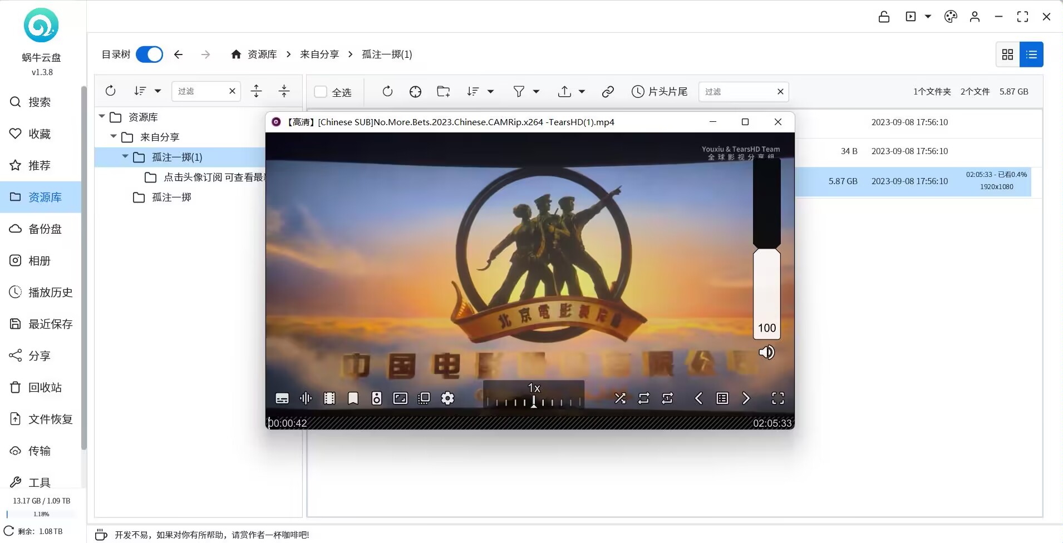Toggle the 目录树 switch
This screenshot has width=1063, height=543.
(149, 55)
